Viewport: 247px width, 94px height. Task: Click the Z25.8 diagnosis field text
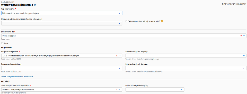coord(41,56)
